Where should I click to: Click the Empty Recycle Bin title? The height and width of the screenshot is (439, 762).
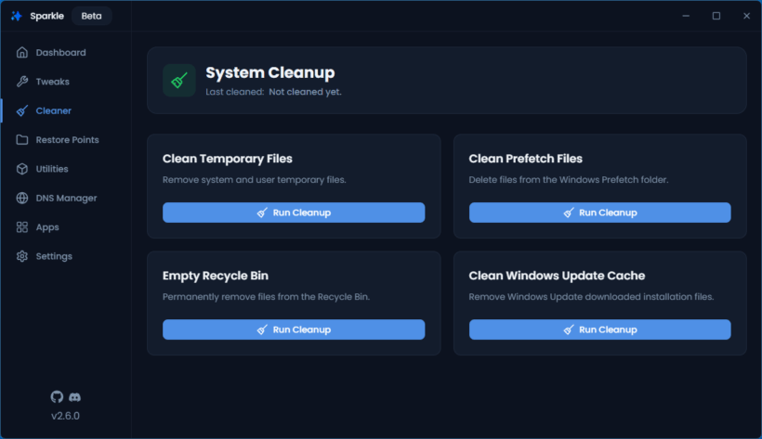pos(216,276)
